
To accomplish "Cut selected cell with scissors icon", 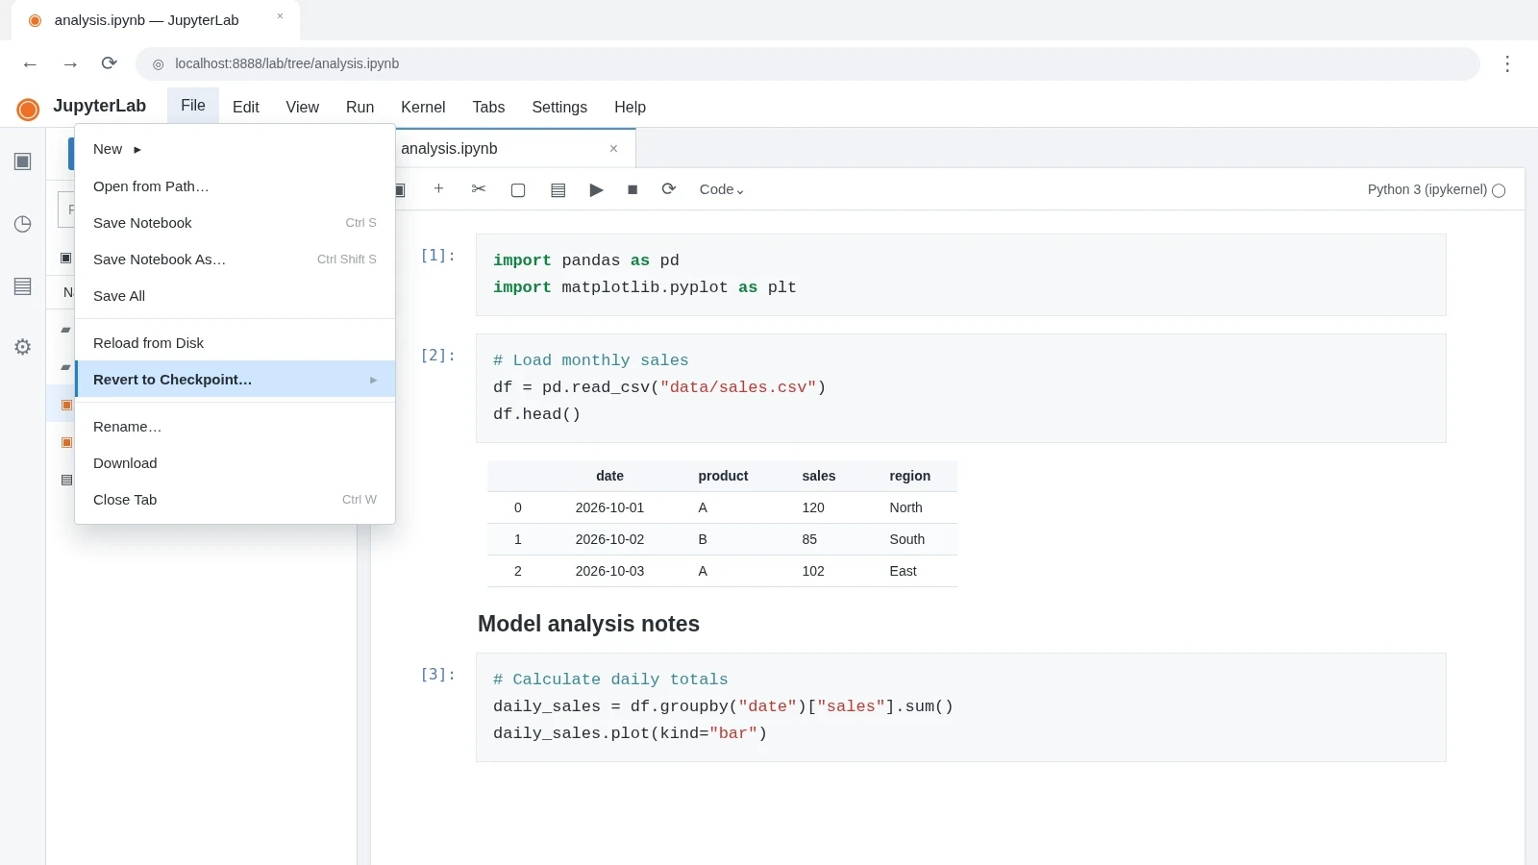I will click(x=479, y=189).
